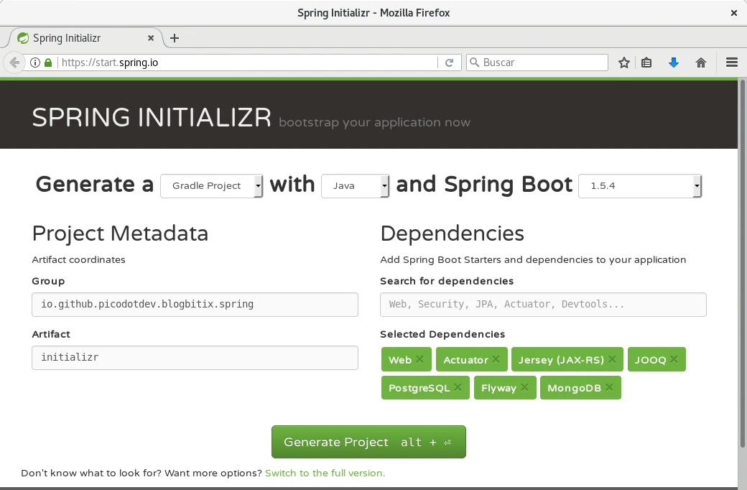Remove the Actuator dependency tag
This screenshot has width=747, height=490.
(x=496, y=359)
